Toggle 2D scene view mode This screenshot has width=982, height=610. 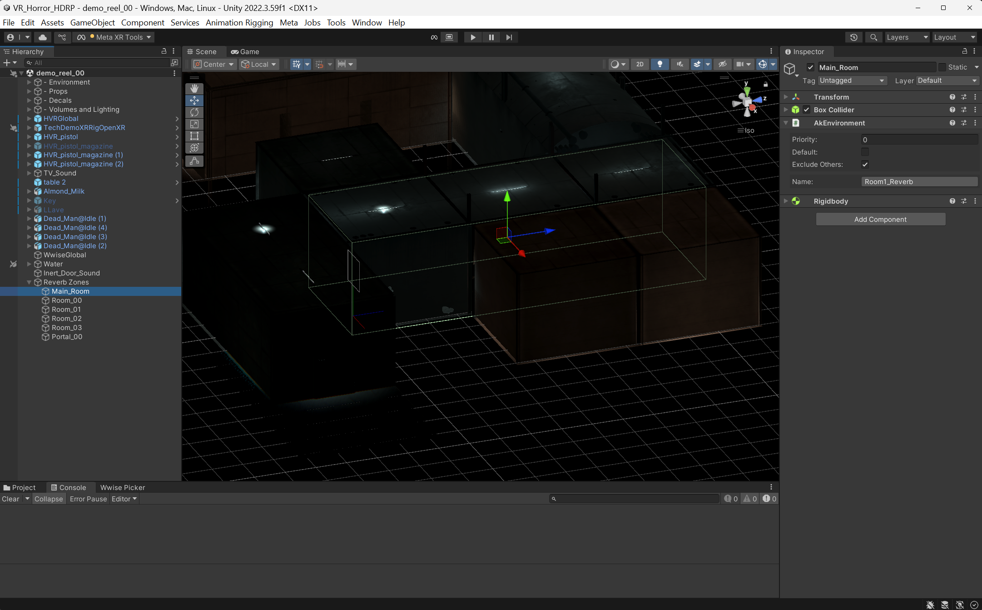640,64
